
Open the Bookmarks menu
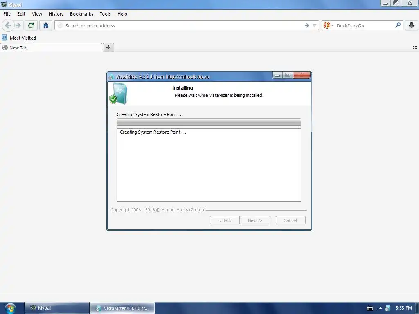point(81,14)
